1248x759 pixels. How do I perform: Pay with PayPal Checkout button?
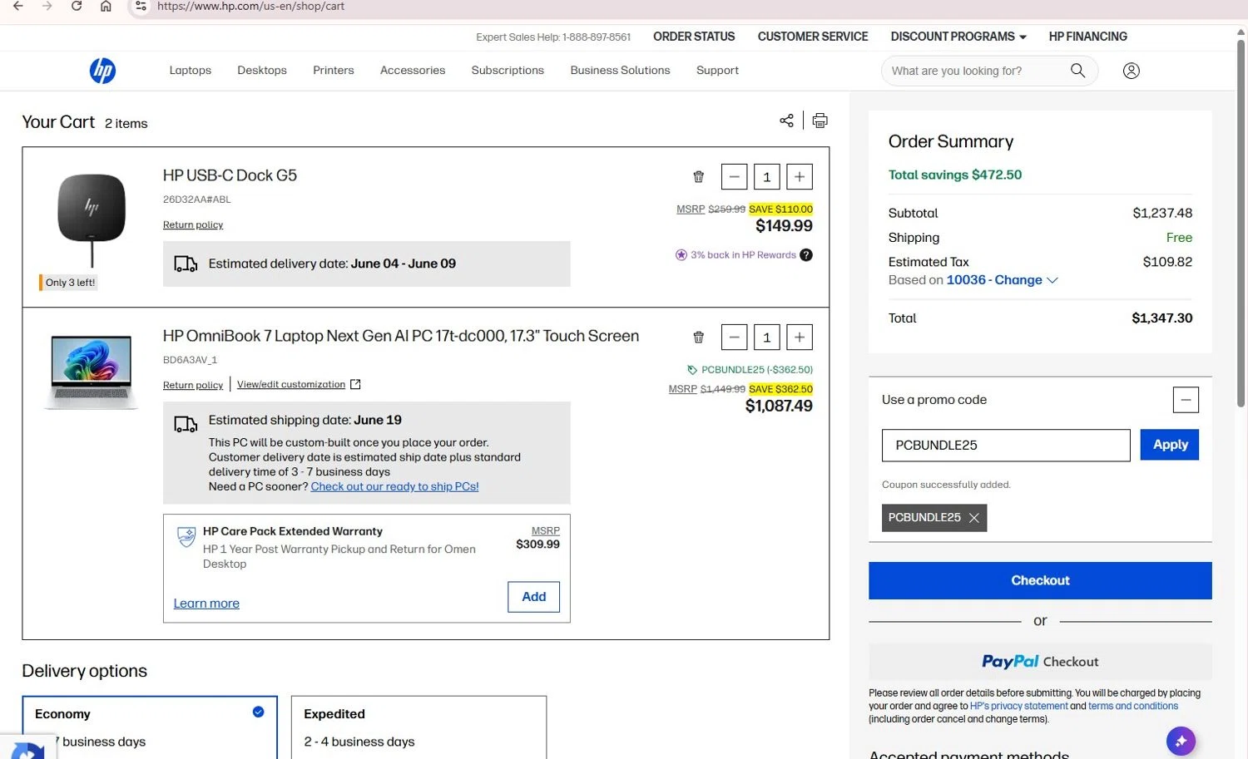click(1040, 662)
